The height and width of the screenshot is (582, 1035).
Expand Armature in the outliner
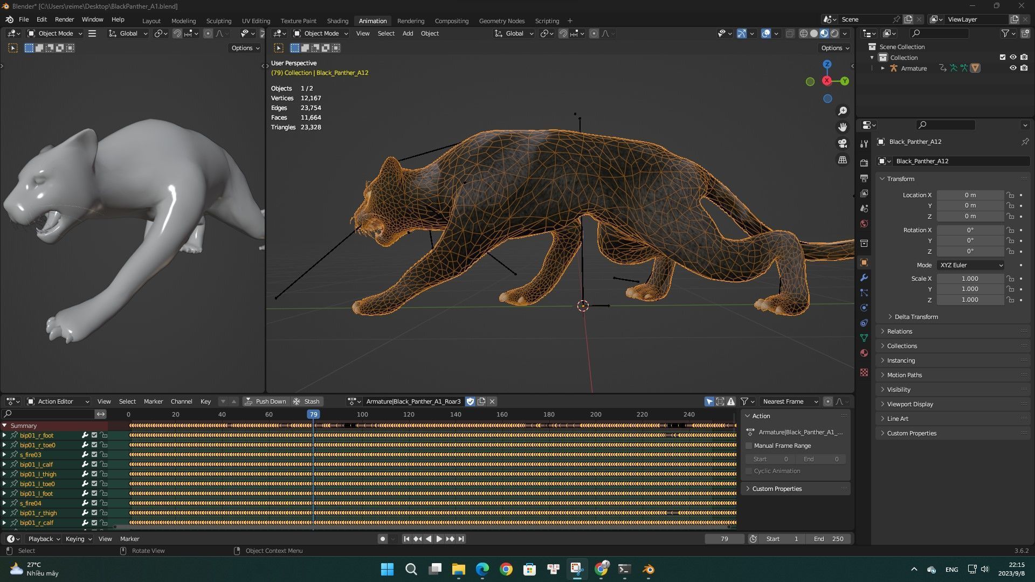coord(882,68)
